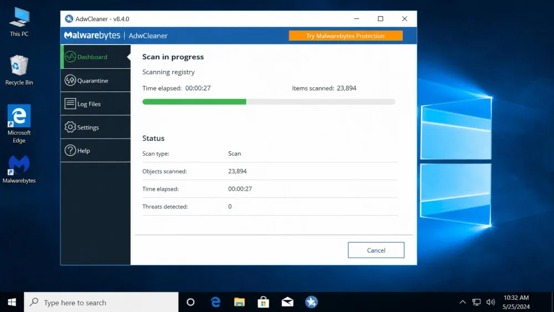Viewport: 554px width, 312px height.
Task: Click the Dashboard pulse icon
Action: coord(70,57)
